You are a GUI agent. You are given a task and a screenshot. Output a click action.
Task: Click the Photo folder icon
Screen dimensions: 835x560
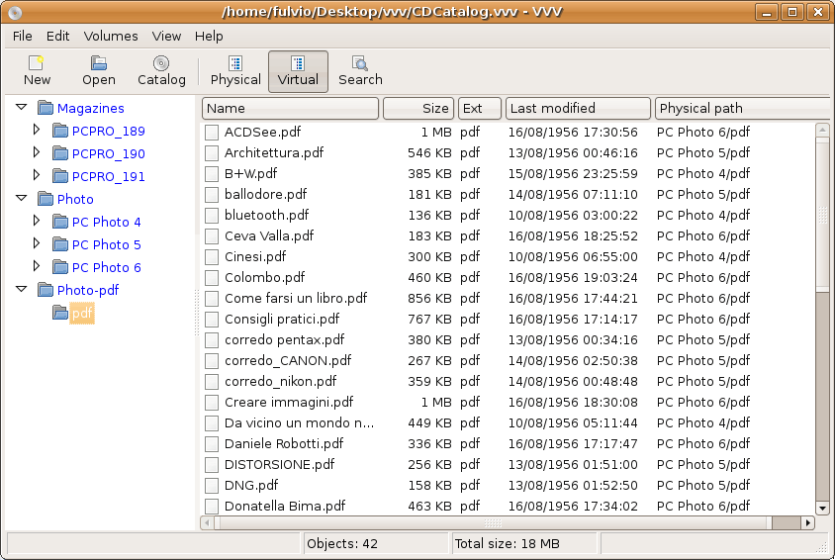(x=46, y=199)
